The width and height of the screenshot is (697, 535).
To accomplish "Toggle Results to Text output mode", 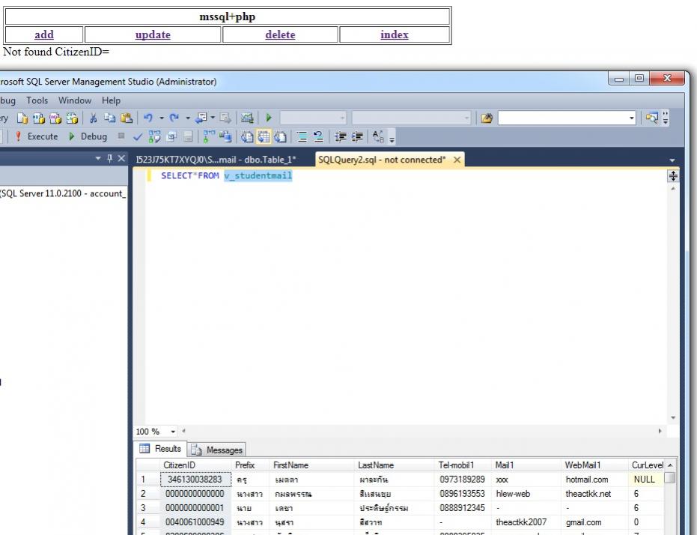I will coord(247,136).
